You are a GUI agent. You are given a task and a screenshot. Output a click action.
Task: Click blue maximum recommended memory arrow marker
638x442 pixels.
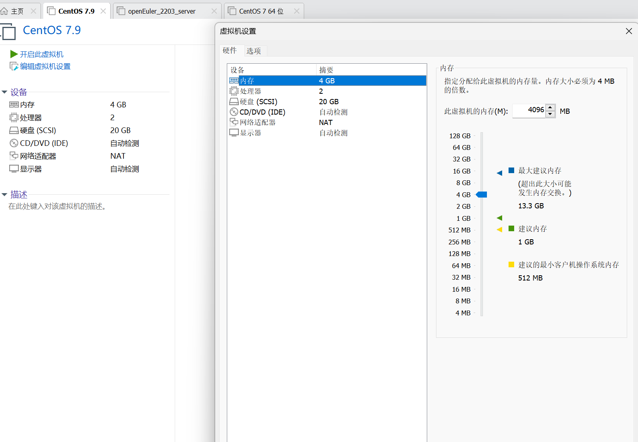499,173
